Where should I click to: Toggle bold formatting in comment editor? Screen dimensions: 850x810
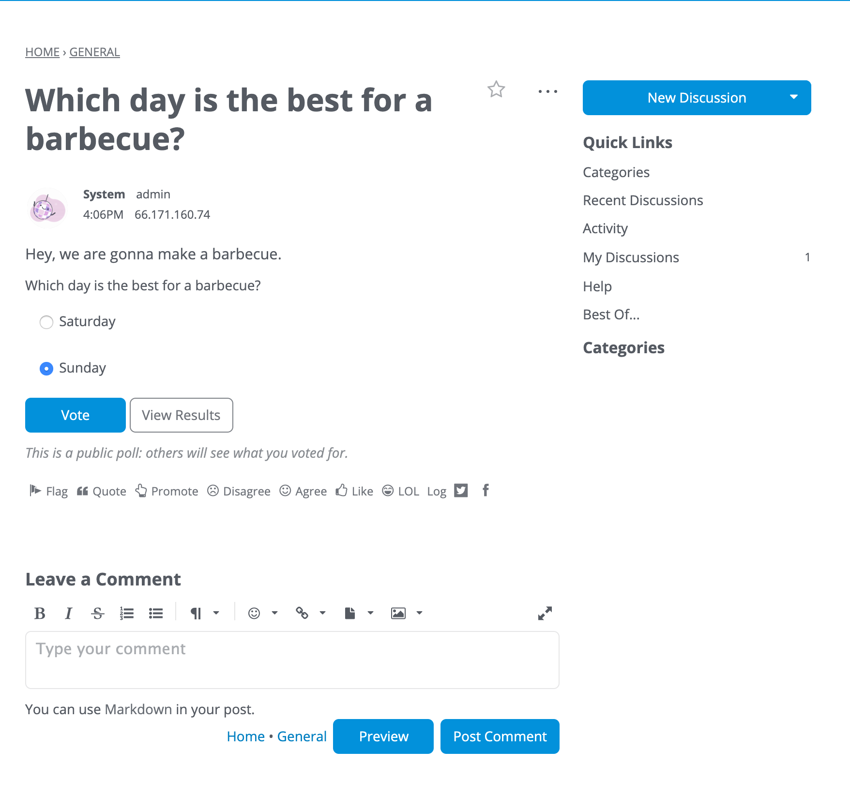point(40,613)
